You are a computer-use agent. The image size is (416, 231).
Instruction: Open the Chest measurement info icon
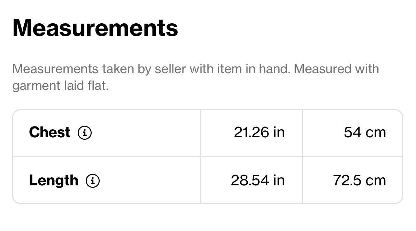point(85,132)
